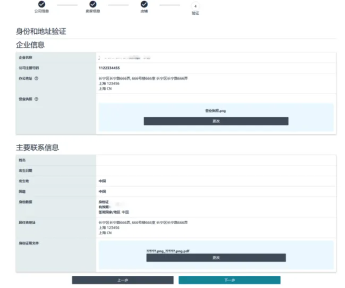Click the 出生日期 row label

(25, 171)
